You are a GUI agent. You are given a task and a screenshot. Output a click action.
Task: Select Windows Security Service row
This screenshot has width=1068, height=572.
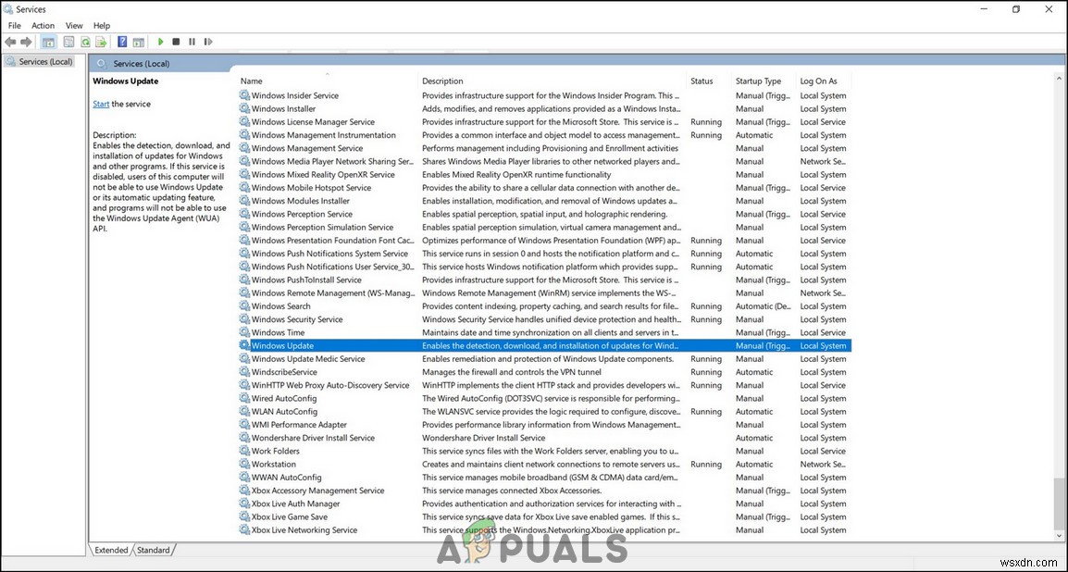[x=545, y=319]
